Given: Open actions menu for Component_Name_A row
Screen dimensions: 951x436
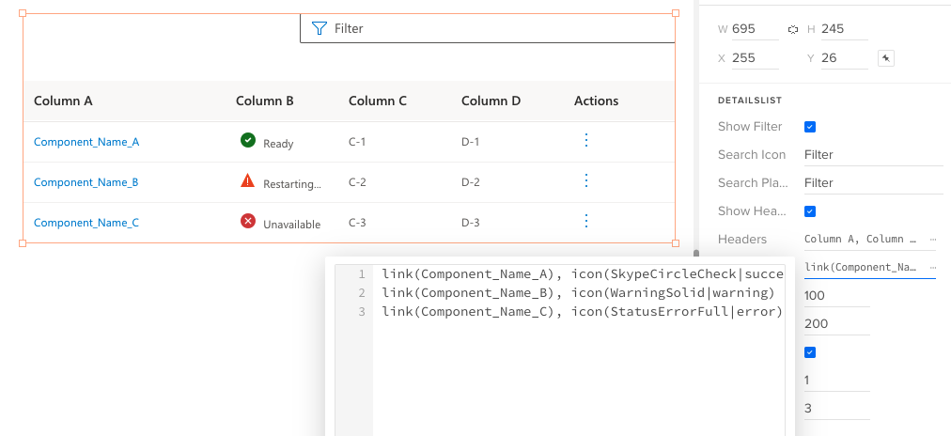Looking at the screenshot, I should click(x=586, y=140).
